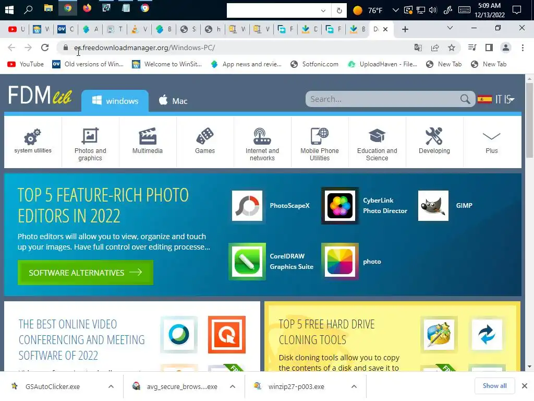The width and height of the screenshot is (534, 401).
Task: Expand the tab search chevron
Action: (450, 28)
